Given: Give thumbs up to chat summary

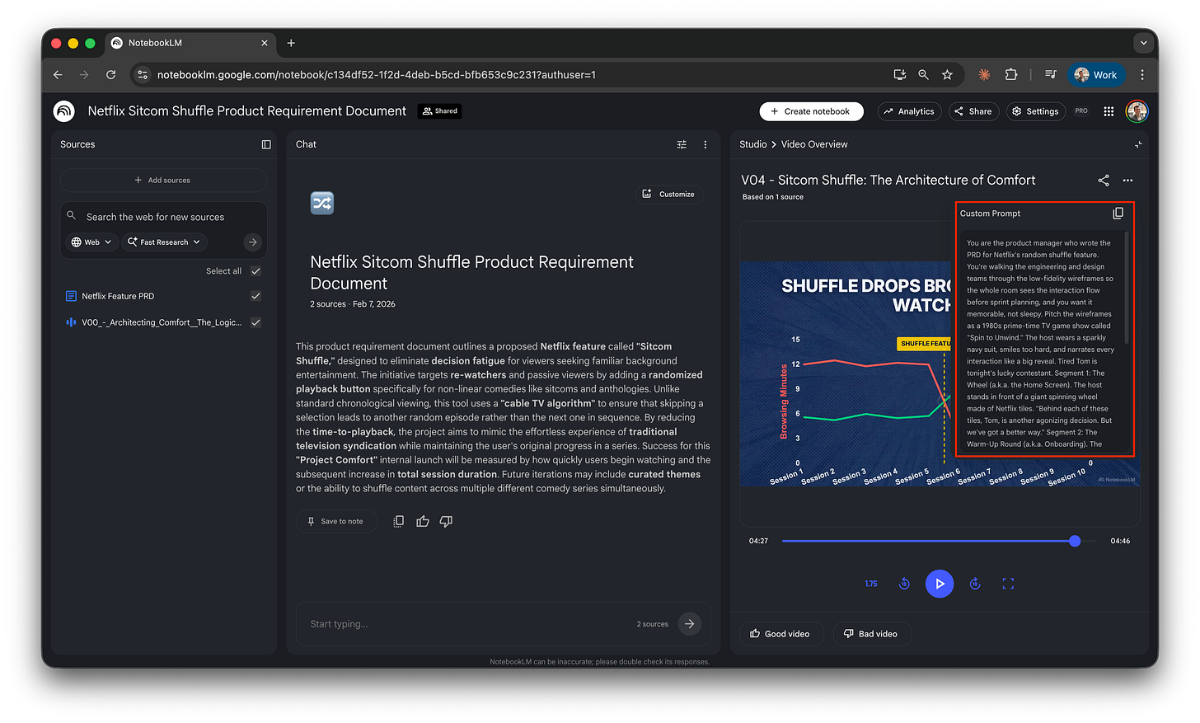Looking at the screenshot, I should [x=423, y=521].
